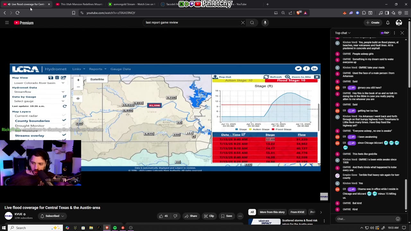The width and height of the screenshot is (411, 231).
Task: Create a clip with Clip button
Action: [x=209, y=216]
